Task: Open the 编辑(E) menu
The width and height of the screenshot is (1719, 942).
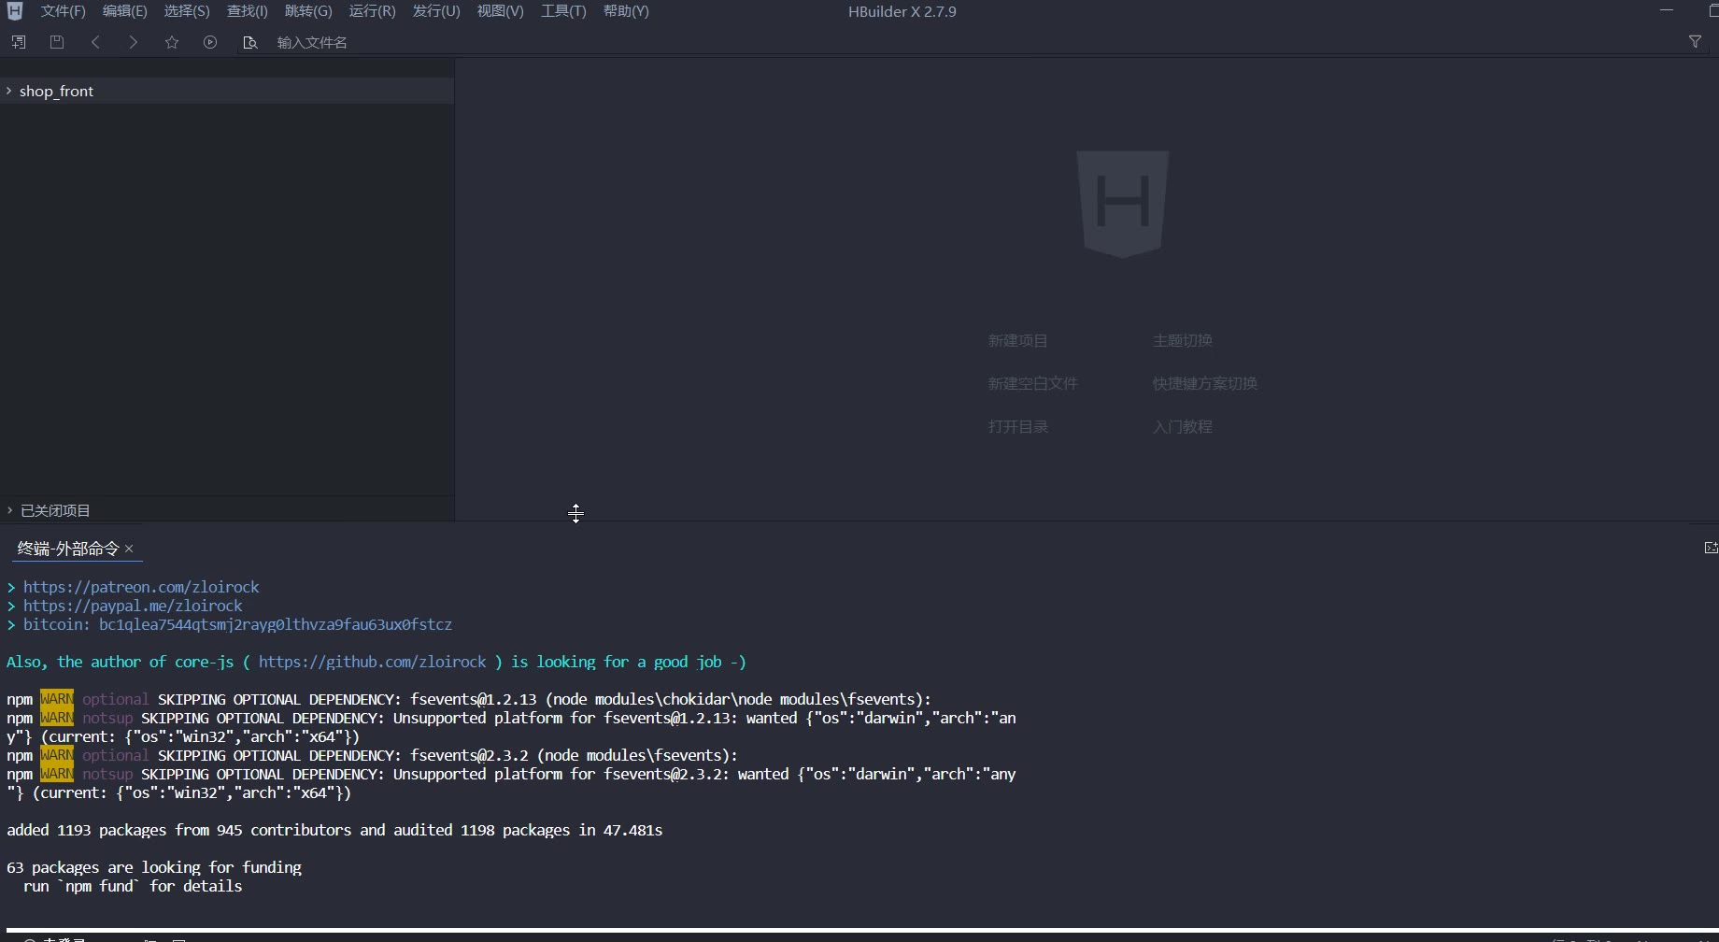Action: point(124,11)
